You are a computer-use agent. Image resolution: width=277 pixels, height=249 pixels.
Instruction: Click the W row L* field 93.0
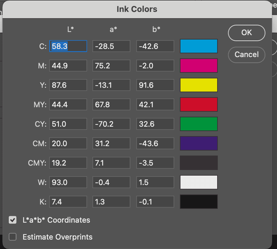click(68, 182)
